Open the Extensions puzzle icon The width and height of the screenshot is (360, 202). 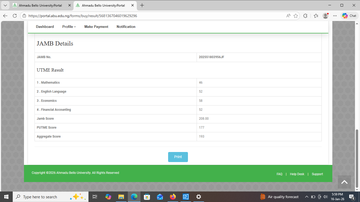coord(305,16)
